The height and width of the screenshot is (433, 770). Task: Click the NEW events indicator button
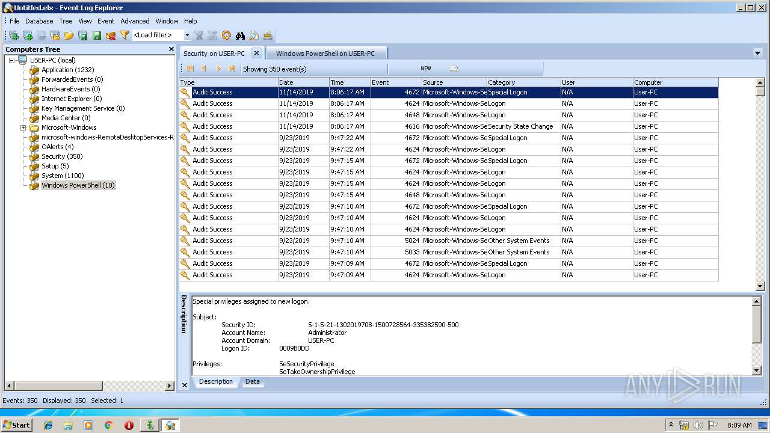tap(426, 69)
